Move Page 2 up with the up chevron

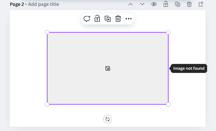point(131,4)
